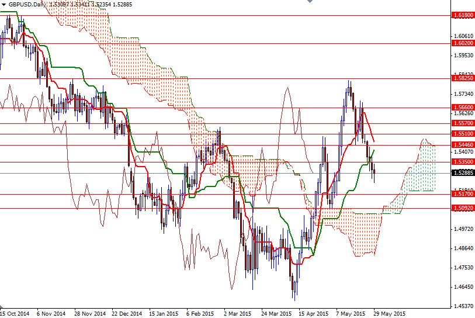
Task: Click the 15 Apr 2015 date label
Action: 313,314
